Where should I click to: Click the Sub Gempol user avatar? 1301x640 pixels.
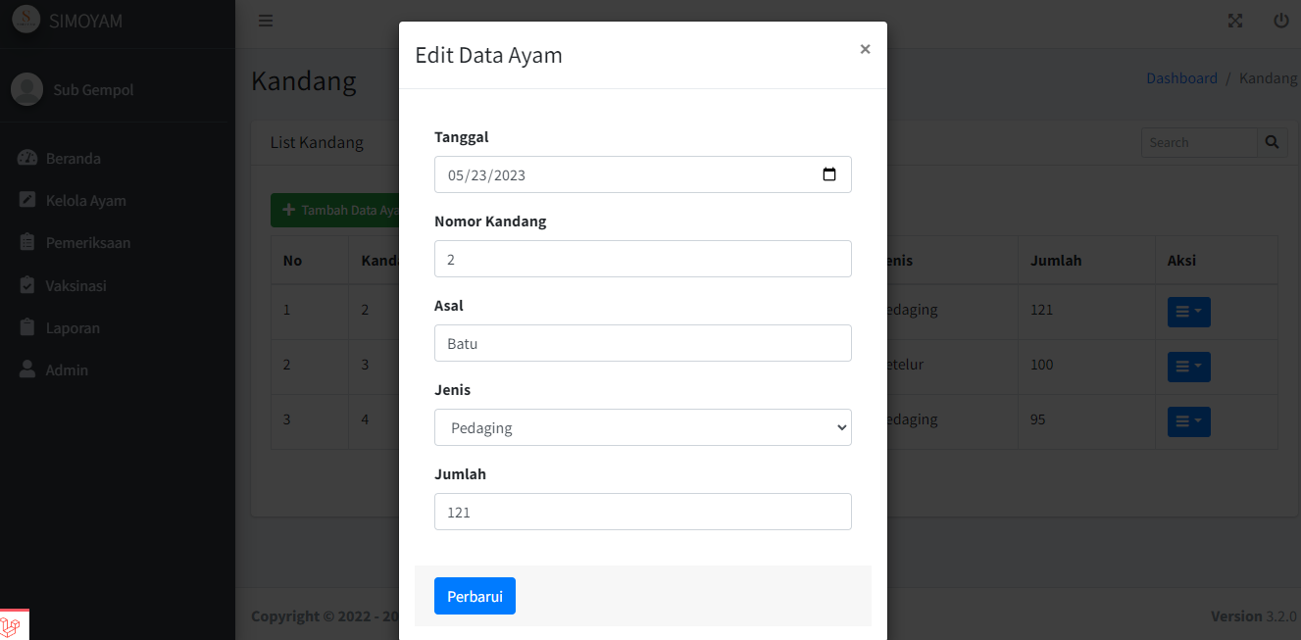click(x=26, y=88)
